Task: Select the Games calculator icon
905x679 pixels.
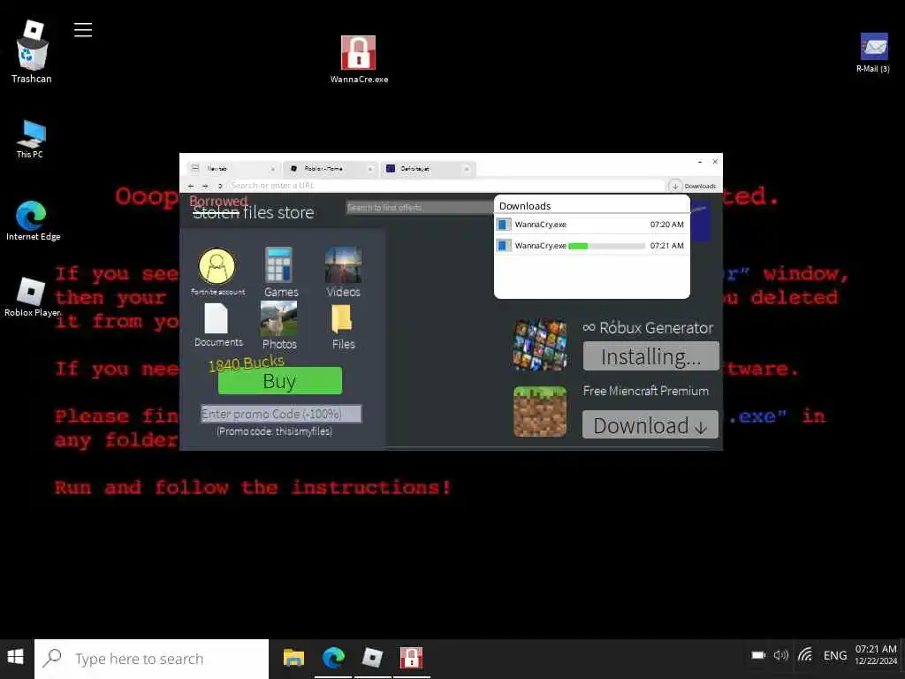Action: click(x=280, y=271)
